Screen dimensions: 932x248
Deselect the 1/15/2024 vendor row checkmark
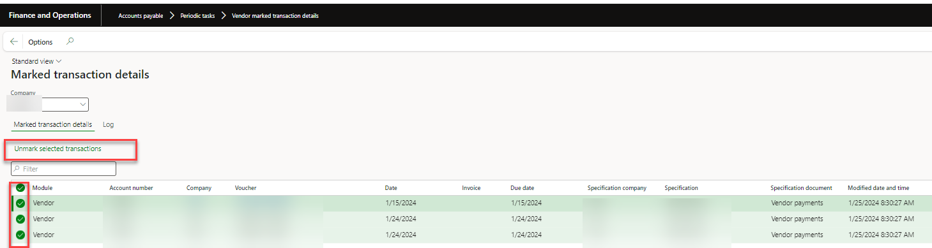point(20,203)
